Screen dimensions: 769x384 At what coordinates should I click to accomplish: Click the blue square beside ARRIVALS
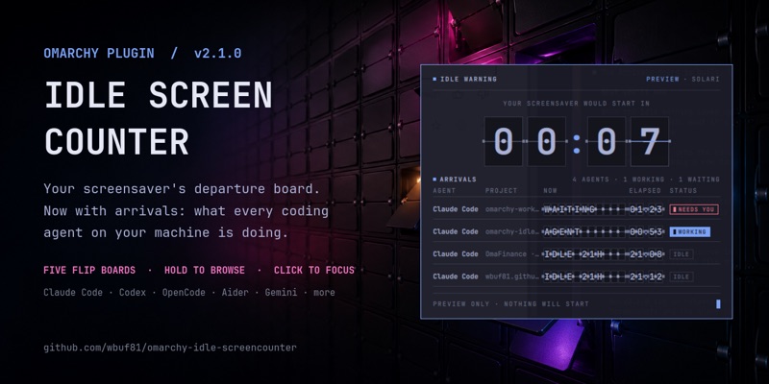pyautogui.click(x=434, y=180)
